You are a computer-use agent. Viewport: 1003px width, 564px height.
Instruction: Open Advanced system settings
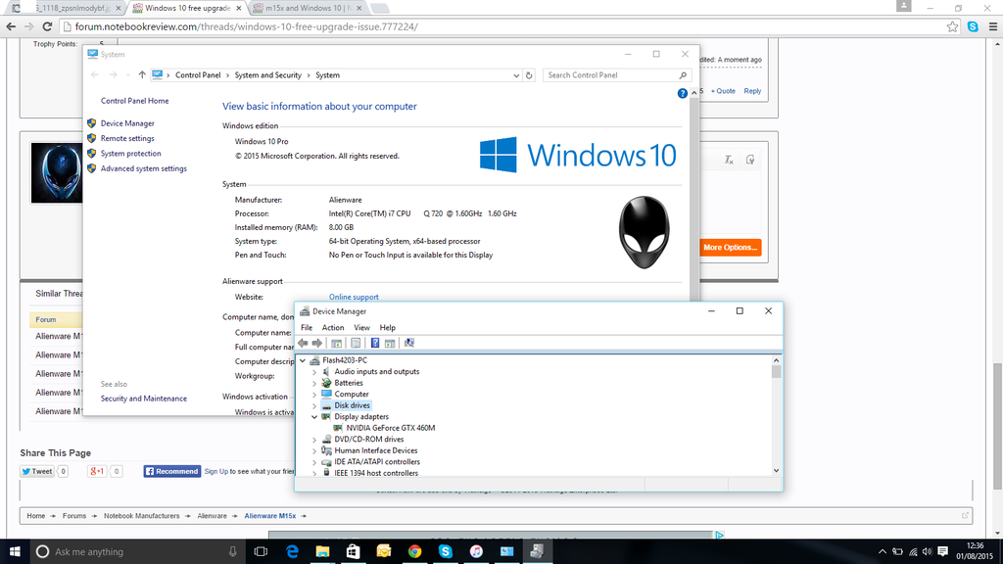pos(144,168)
